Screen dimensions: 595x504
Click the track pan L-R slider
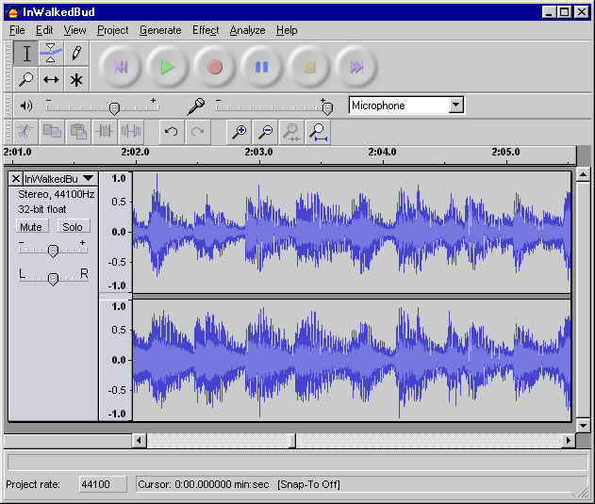pos(53,278)
